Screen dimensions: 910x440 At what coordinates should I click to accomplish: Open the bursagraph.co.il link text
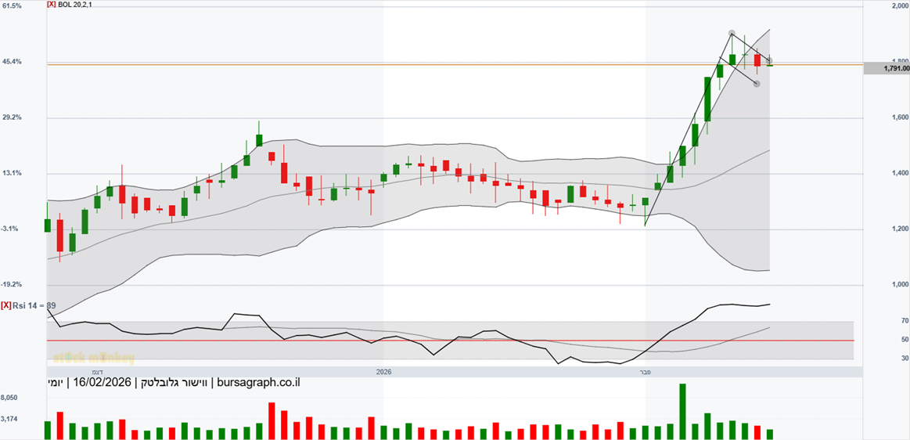pyautogui.click(x=257, y=383)
